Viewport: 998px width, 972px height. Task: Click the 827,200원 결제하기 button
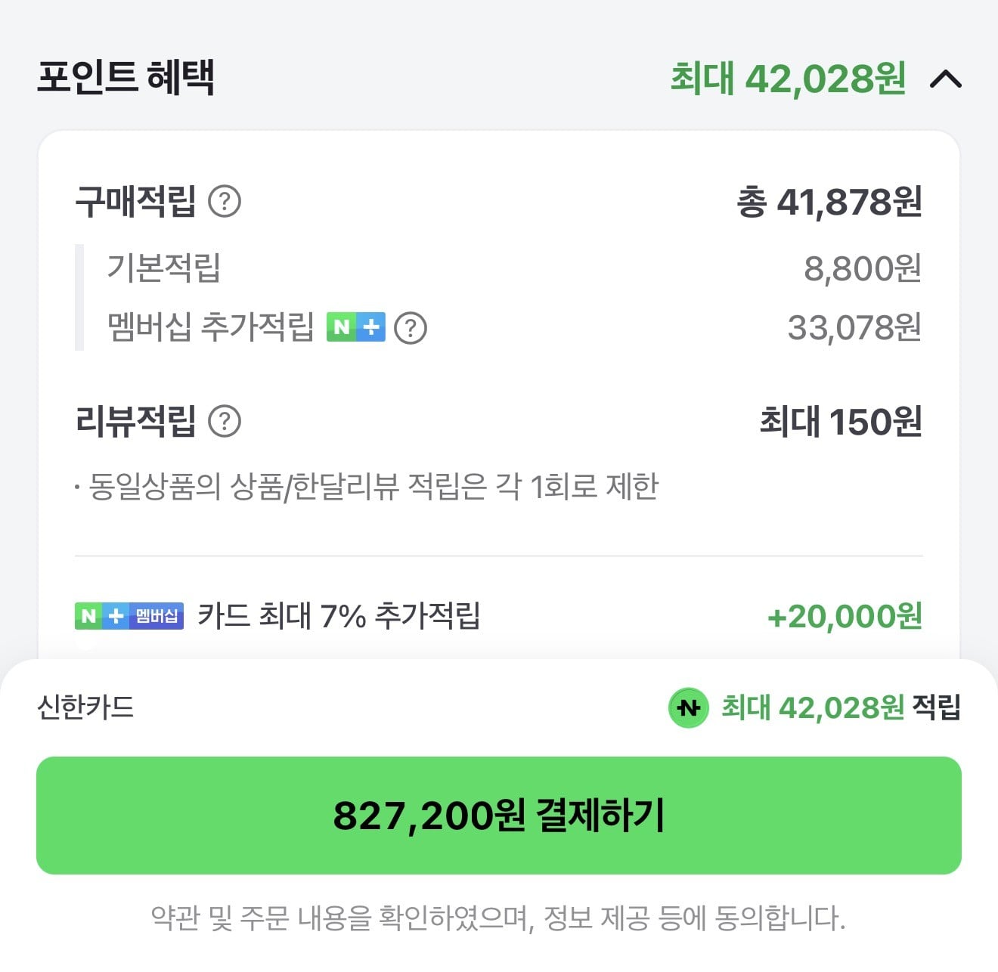point(499,816)
